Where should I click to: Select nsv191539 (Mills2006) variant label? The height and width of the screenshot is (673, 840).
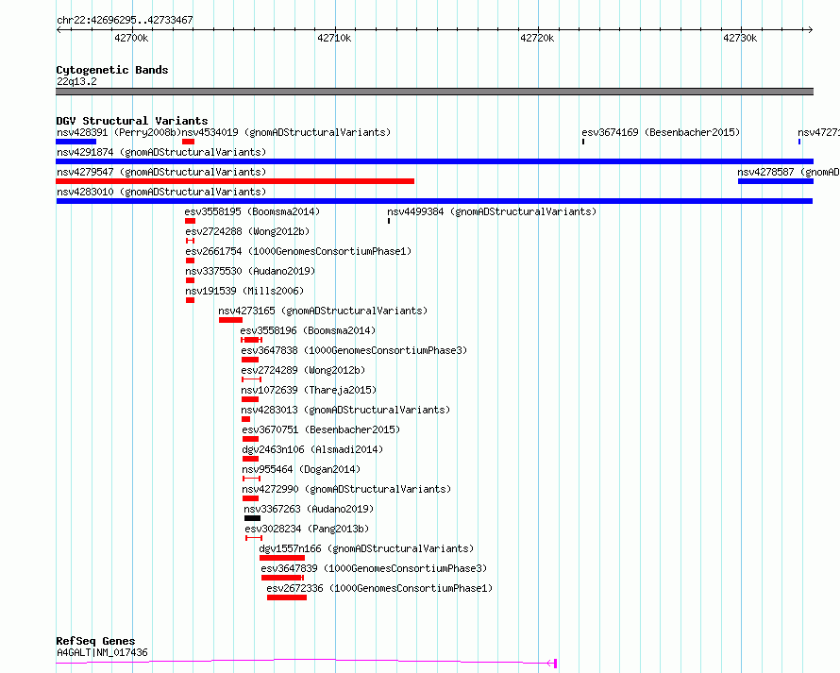click(x=244, y=291)
